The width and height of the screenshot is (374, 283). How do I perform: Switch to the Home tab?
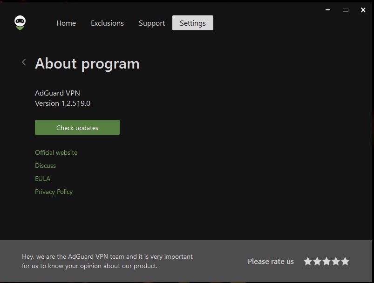tap(66, 23)
